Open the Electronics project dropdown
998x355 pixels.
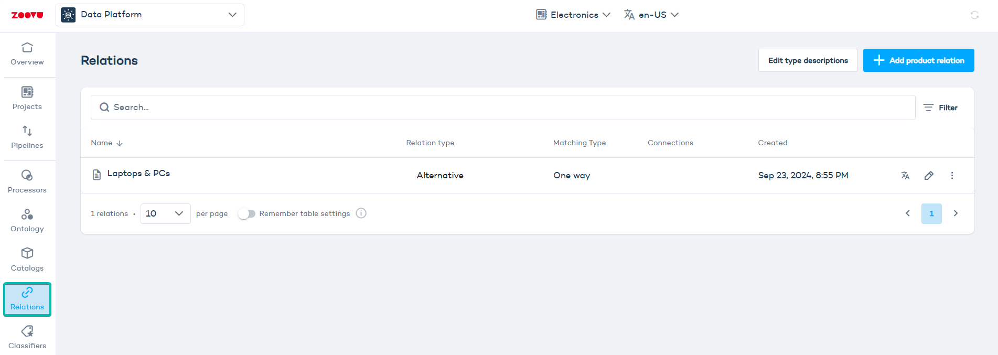pos(573,15)
